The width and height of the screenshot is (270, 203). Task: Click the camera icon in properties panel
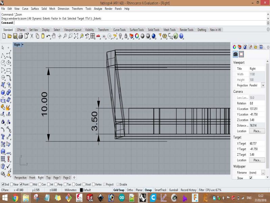(x=236, y=54)
